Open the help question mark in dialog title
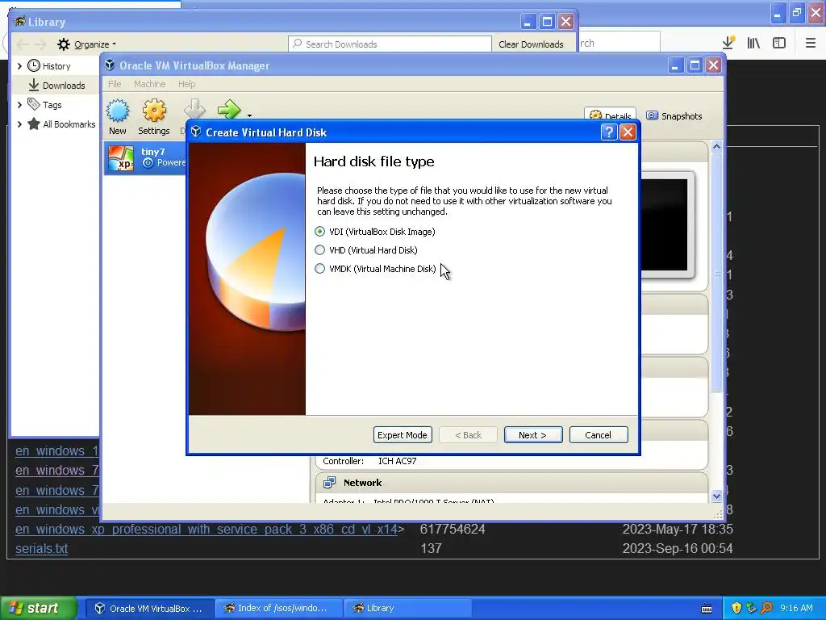 (x=609, y=132)
